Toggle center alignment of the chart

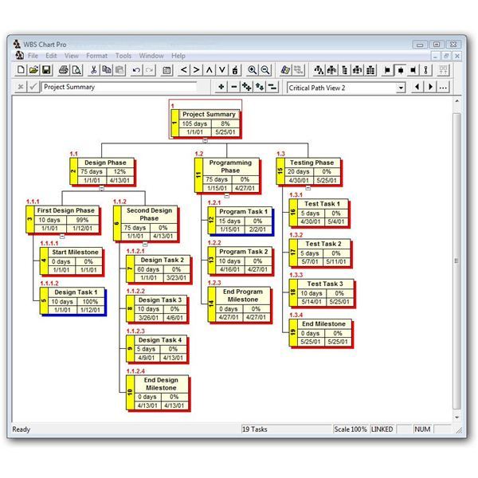tap(400, 70)
